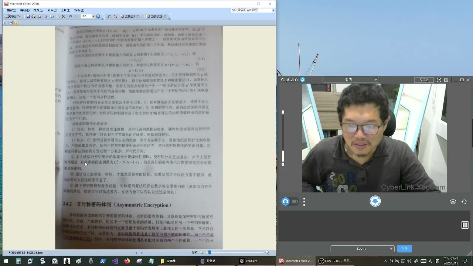Open the 檢視(V) menu

tap(38, 10)
